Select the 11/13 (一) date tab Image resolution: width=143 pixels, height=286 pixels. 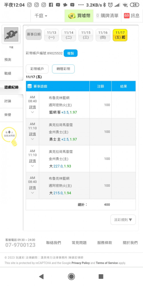pos(51,35)
